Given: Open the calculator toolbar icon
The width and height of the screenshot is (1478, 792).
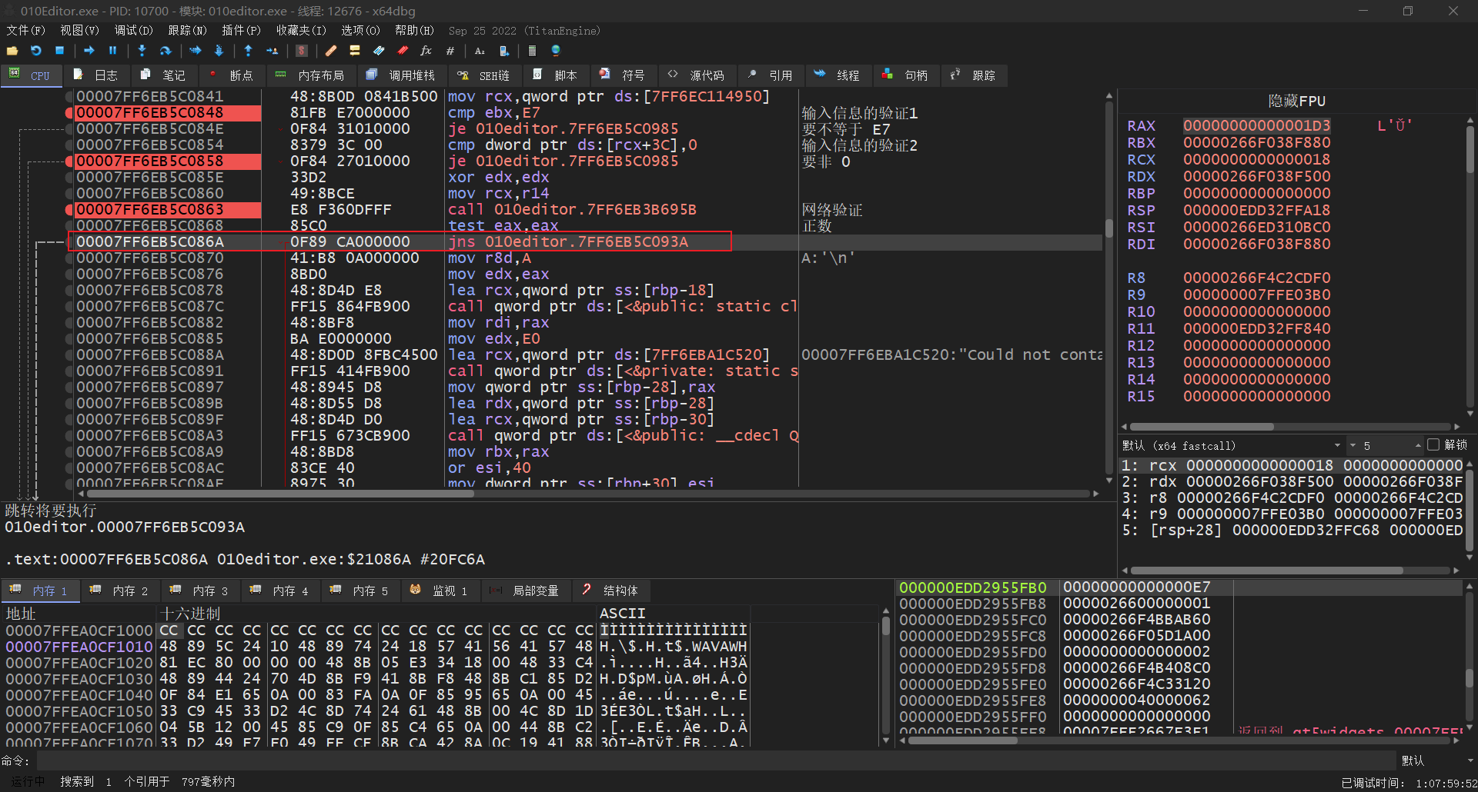Looking at the screenshot, I should point(532,51).
